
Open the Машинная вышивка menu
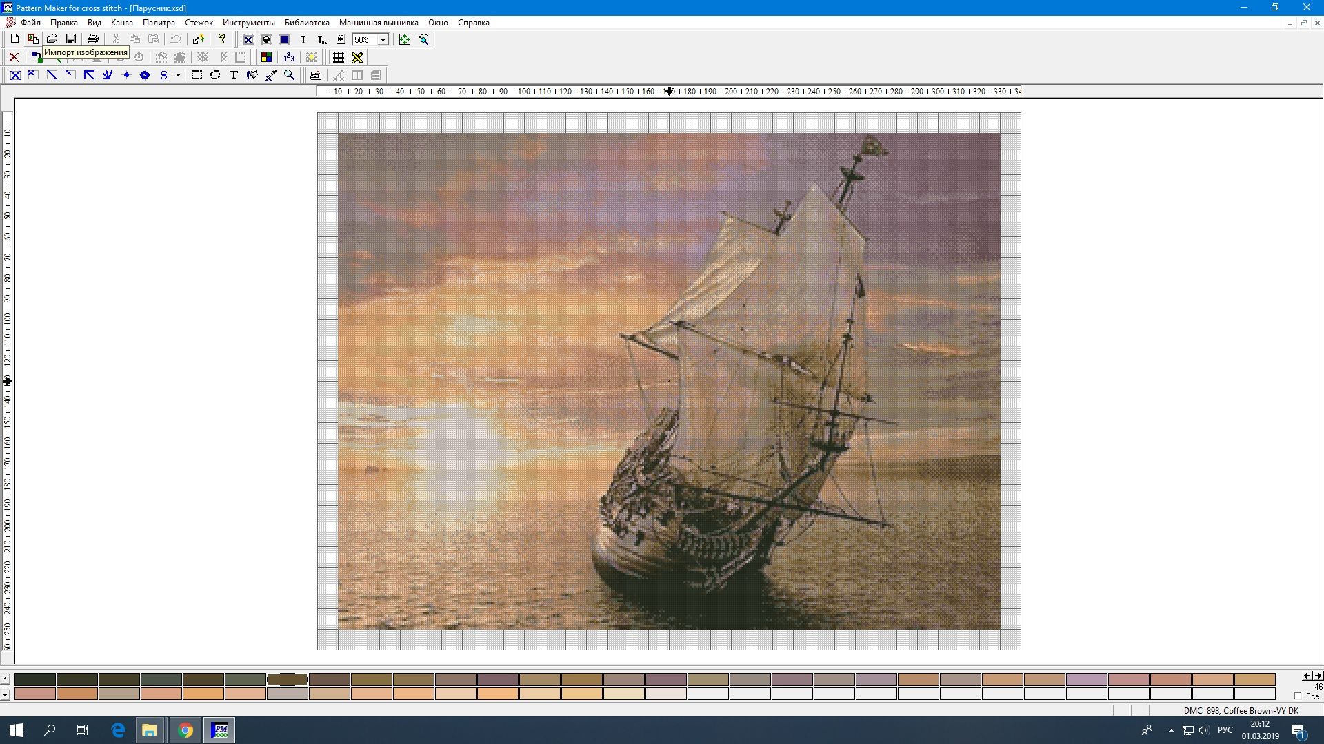point(379,23)
